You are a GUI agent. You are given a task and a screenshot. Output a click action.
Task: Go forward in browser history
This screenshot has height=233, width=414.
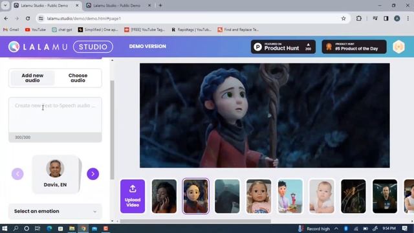[17, 19]
